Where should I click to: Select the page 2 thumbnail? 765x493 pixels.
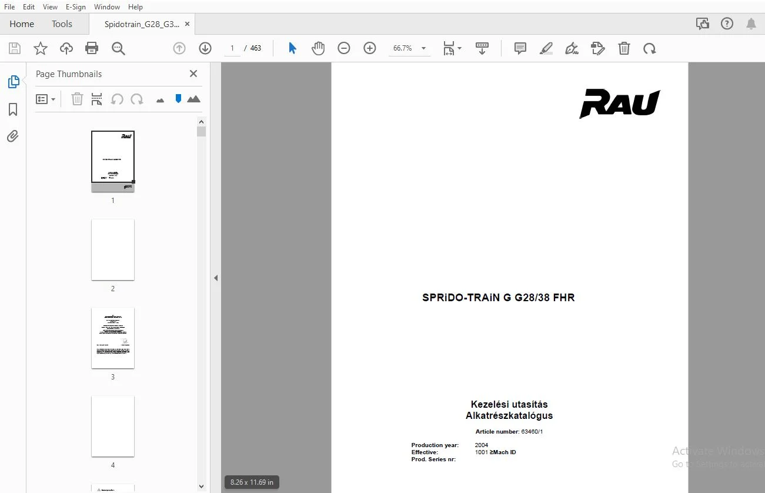(x=113, y=250)
